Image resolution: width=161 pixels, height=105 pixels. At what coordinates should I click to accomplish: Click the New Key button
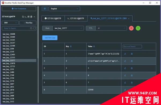click(28, 23)
